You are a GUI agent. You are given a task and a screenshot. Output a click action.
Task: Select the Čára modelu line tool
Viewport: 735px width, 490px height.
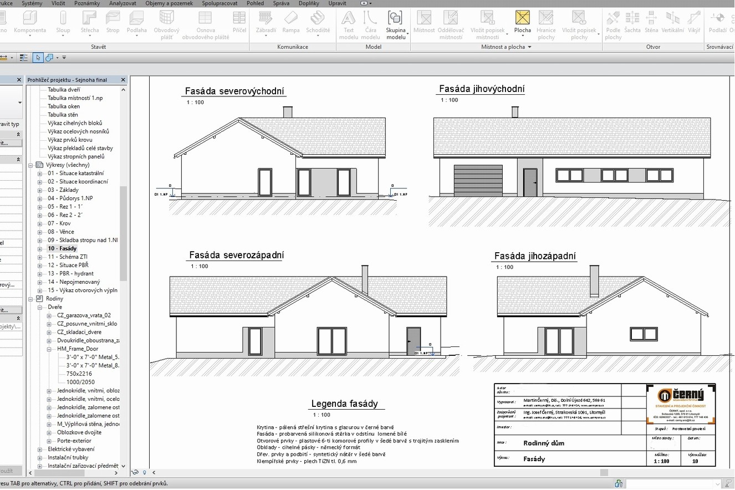point(371,25)
